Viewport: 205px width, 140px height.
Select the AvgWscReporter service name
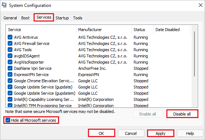coord(29,62)
